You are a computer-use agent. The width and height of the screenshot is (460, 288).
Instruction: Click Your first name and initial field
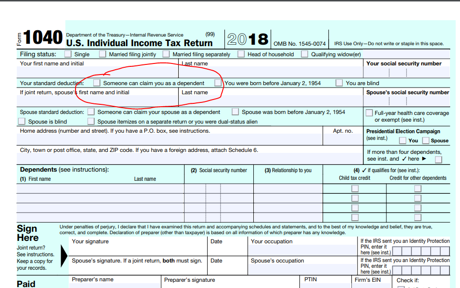98,72
